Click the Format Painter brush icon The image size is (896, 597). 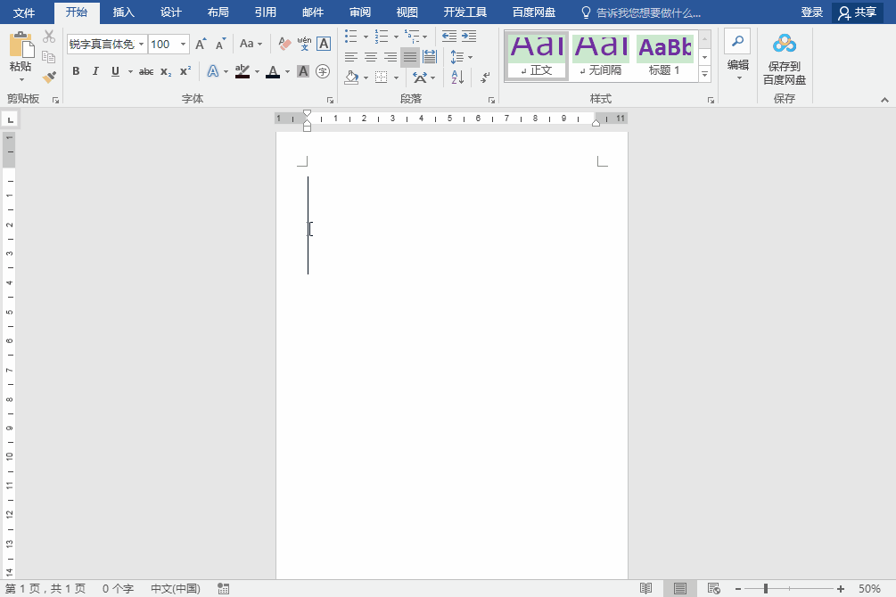(x=49, y=78)
